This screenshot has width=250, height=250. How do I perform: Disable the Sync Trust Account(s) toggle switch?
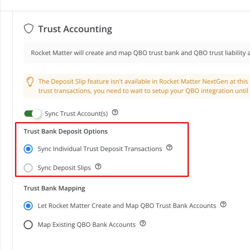pyautogui.click(x=33, y=114)
